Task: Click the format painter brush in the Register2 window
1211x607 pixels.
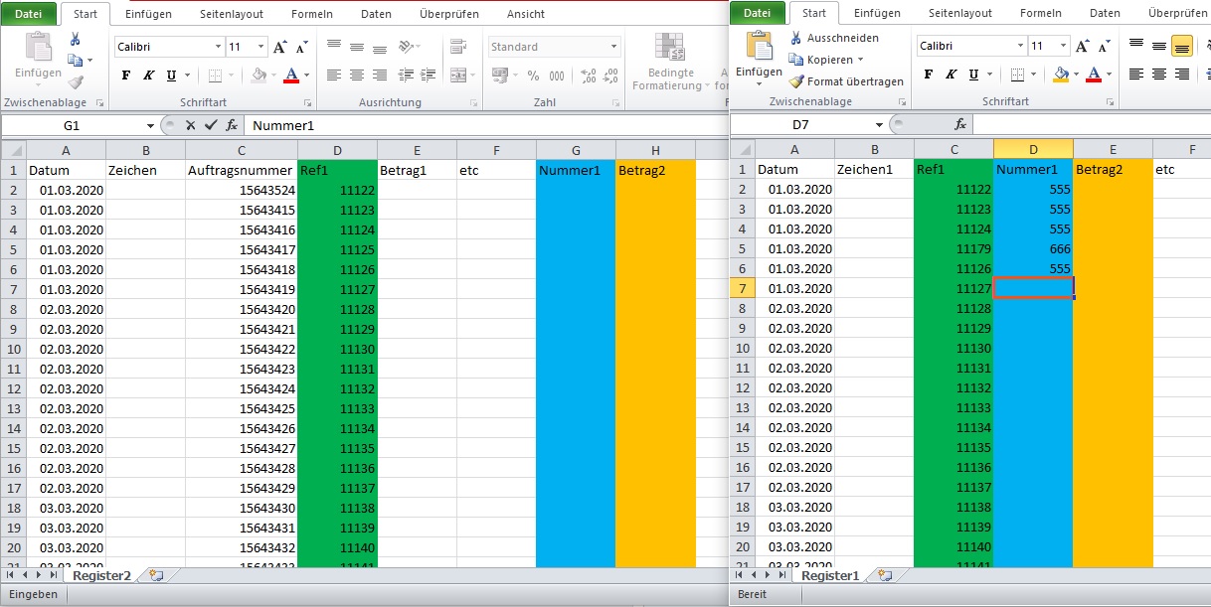Action: pyautogui.click(x=75, y=83)
